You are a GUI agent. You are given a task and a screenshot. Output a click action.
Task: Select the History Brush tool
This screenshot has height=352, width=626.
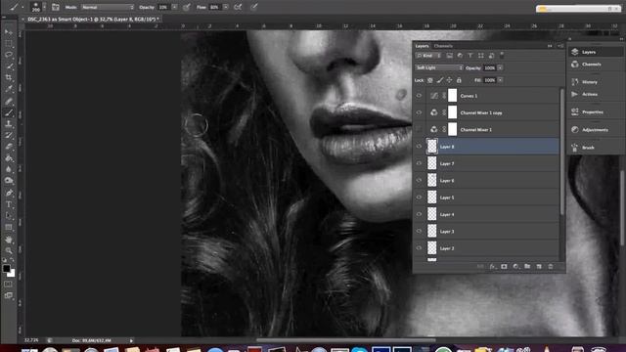[x=9, y=136]
